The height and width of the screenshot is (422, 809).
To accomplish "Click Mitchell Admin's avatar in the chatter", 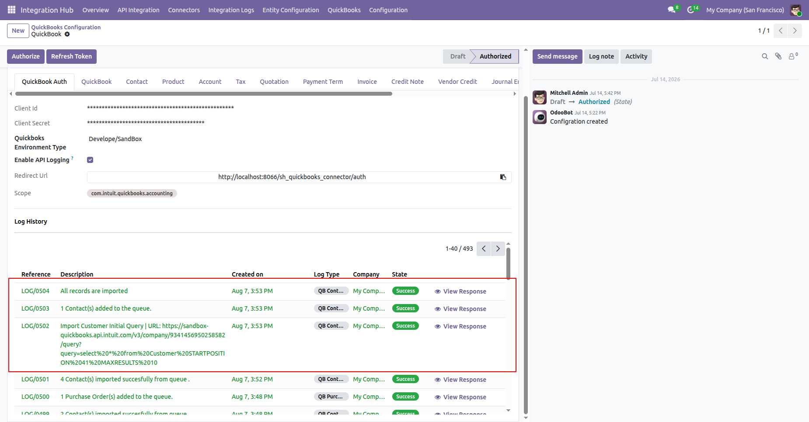I will (540, 97).
